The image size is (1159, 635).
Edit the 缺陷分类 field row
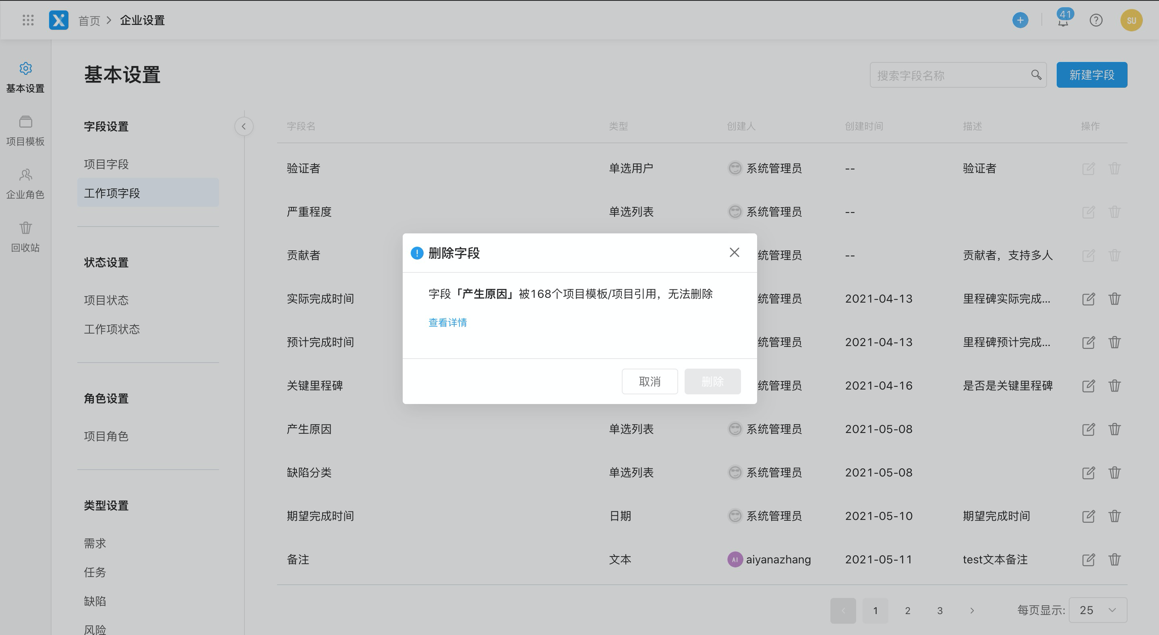[1088, 473]
